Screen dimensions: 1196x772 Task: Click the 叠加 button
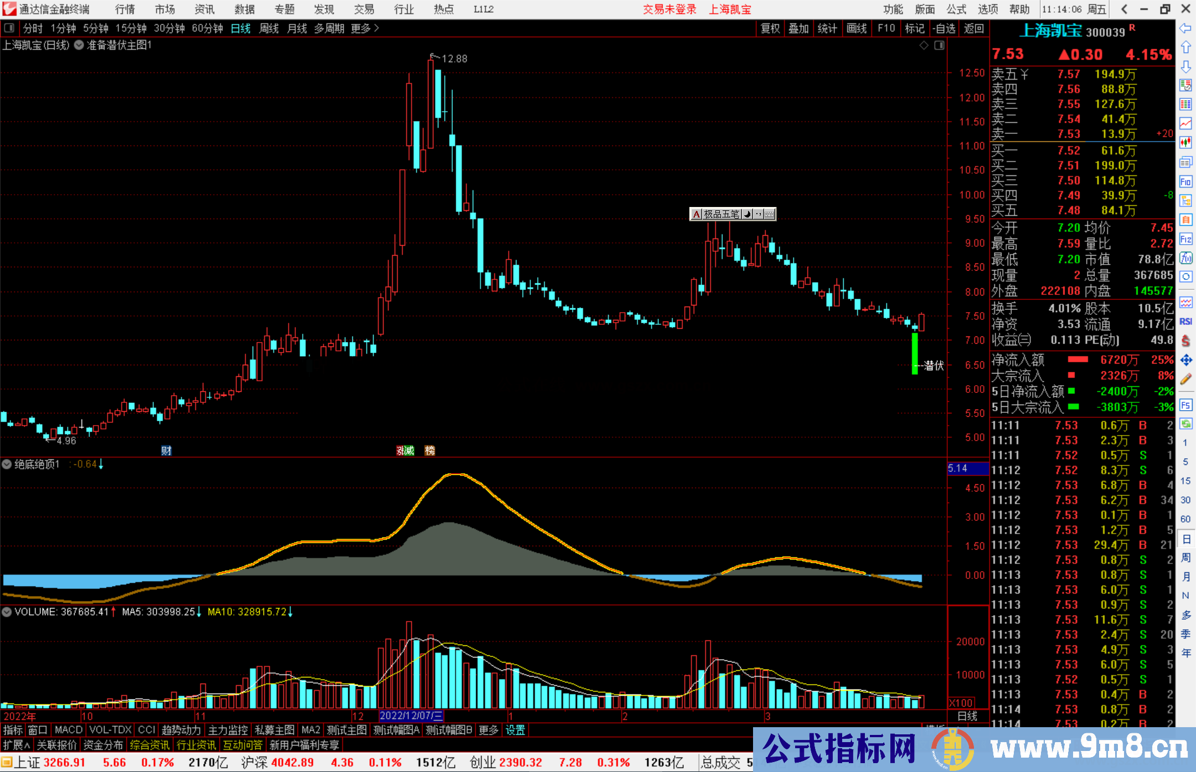pyautogui.click(x=798, y=28)
